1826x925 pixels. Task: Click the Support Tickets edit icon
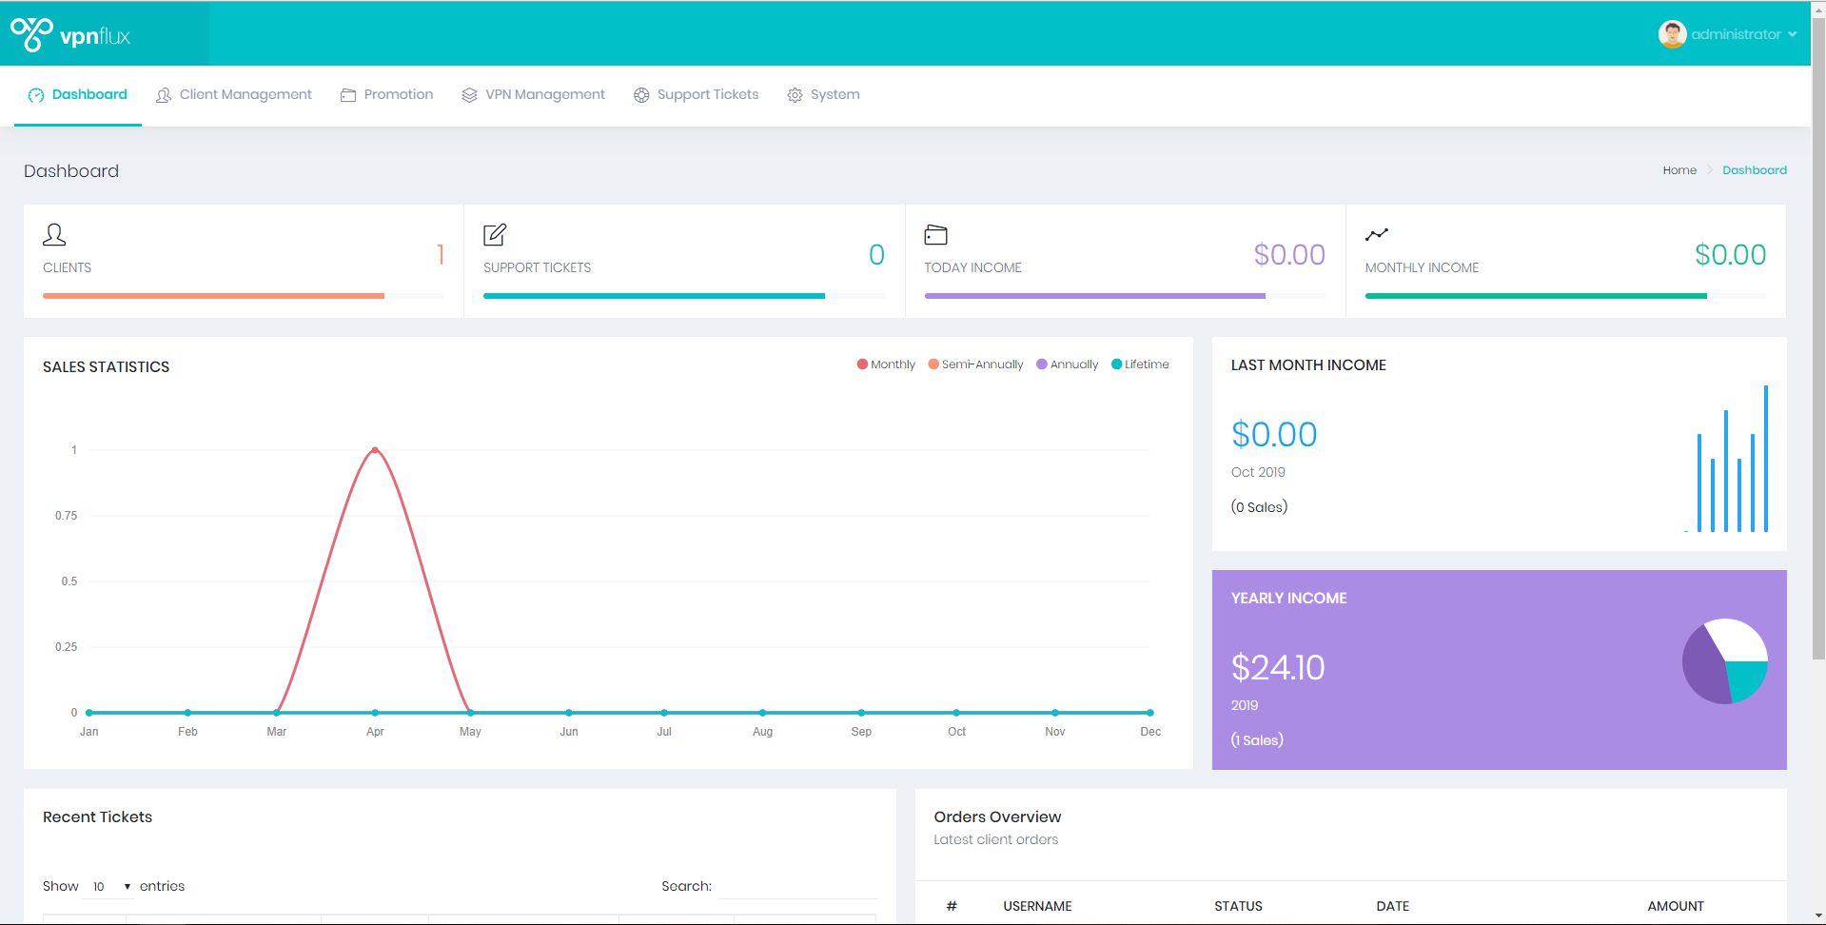click(x=495, y=234)
